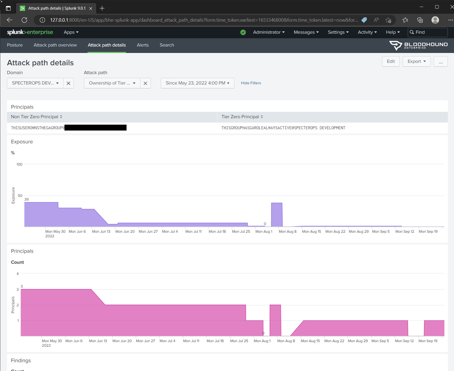
Task: Open the Search tab
Action: 167,45
